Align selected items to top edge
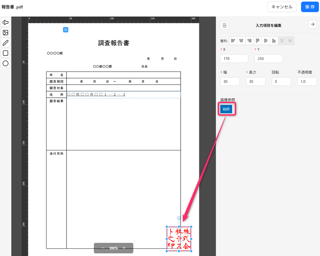This screenshot has height=256, width=320. click(x=258, y=41)
